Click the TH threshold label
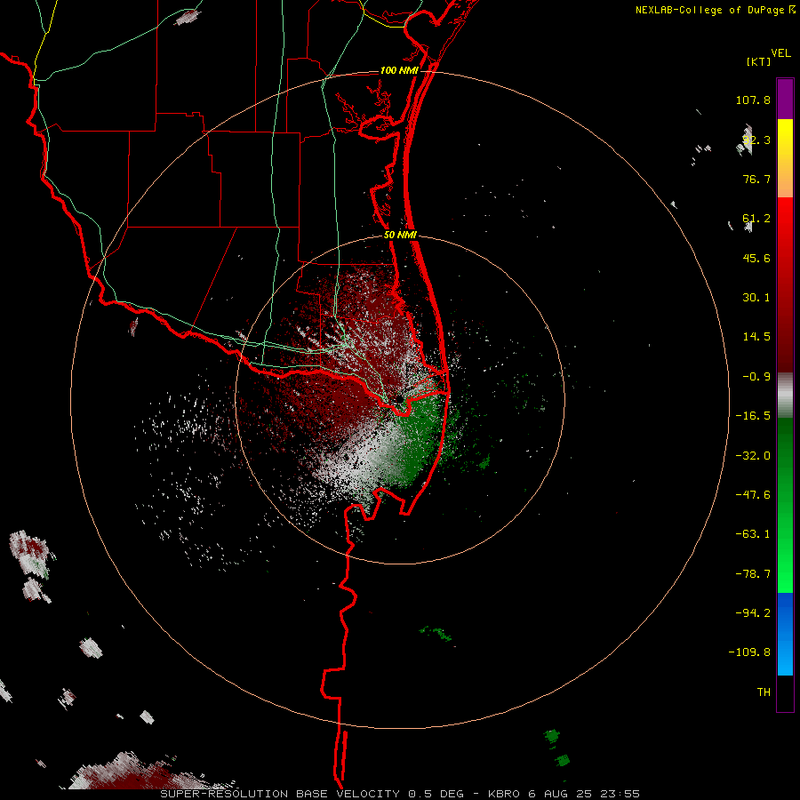This screenshot has height=800, width=800. 764,692
